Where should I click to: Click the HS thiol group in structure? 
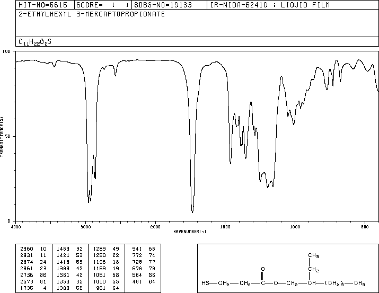click(206, 283)
